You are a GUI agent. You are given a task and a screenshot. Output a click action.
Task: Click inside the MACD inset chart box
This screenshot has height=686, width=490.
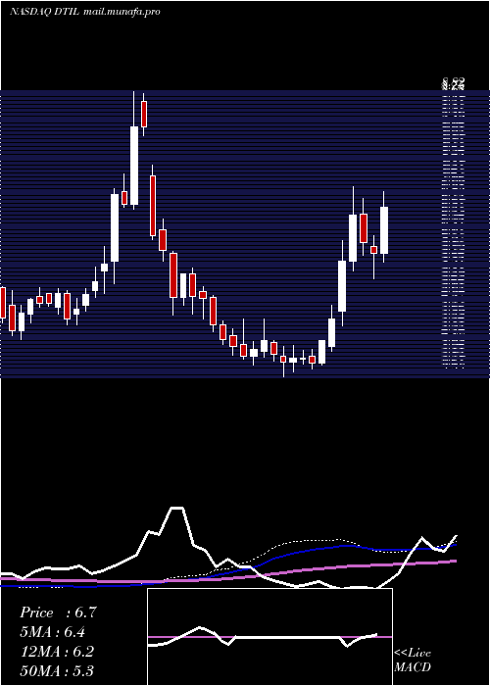point(269,637)
